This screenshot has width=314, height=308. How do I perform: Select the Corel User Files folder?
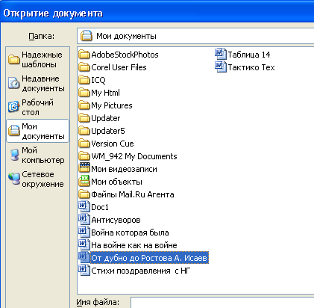pyautogui.click(x=113, y=67)
